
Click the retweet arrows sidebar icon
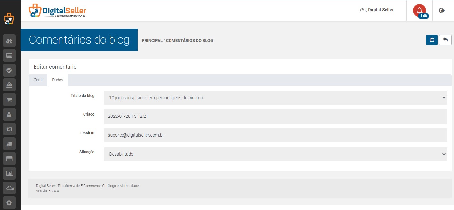point(9,129)
